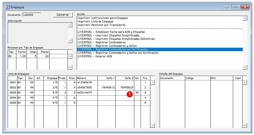Select BX row in Resumen table
Viewport: 254px width, 135px height.
38,56
